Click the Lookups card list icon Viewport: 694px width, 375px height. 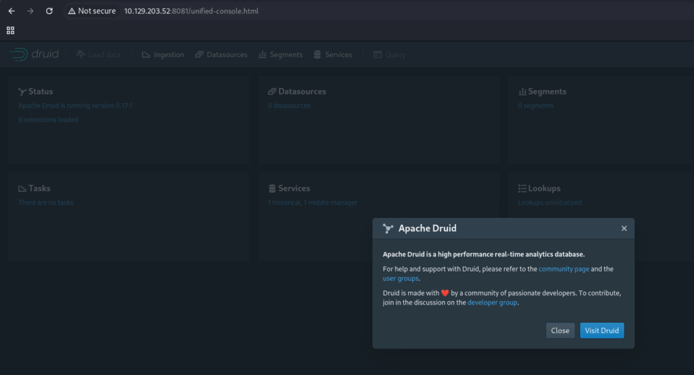523,188
